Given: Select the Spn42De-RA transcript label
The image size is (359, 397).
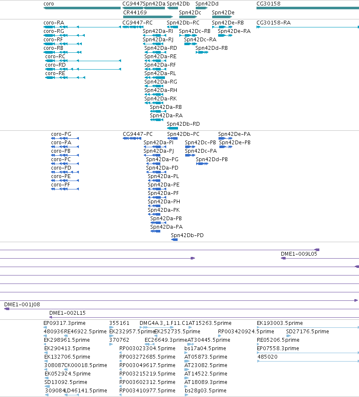Looking at the screenshot, I should [234, 31].
